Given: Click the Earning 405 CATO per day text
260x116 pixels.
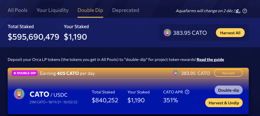Looking at the screenshot, I should click(68, 73).
